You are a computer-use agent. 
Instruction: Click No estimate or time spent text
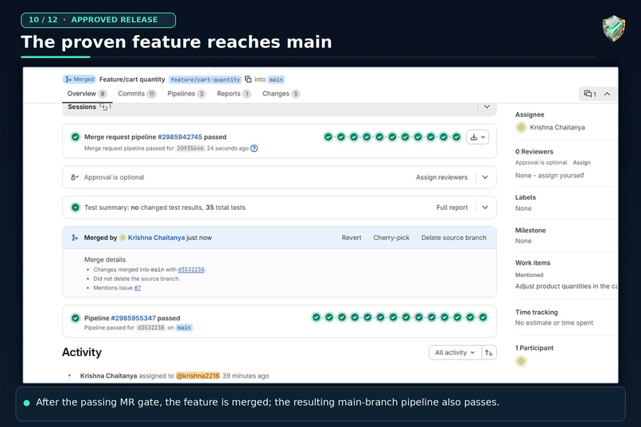[x=554, y=323]
